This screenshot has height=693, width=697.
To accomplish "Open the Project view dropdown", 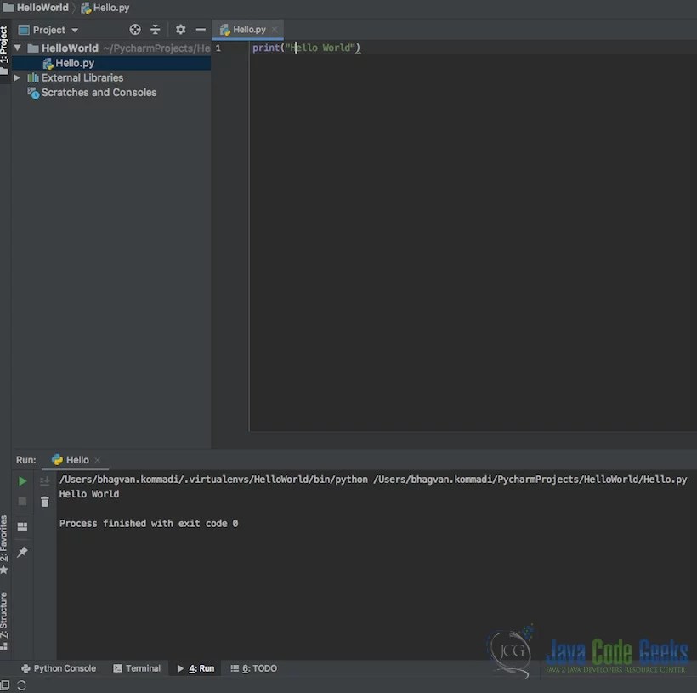I will click(73, 29).
